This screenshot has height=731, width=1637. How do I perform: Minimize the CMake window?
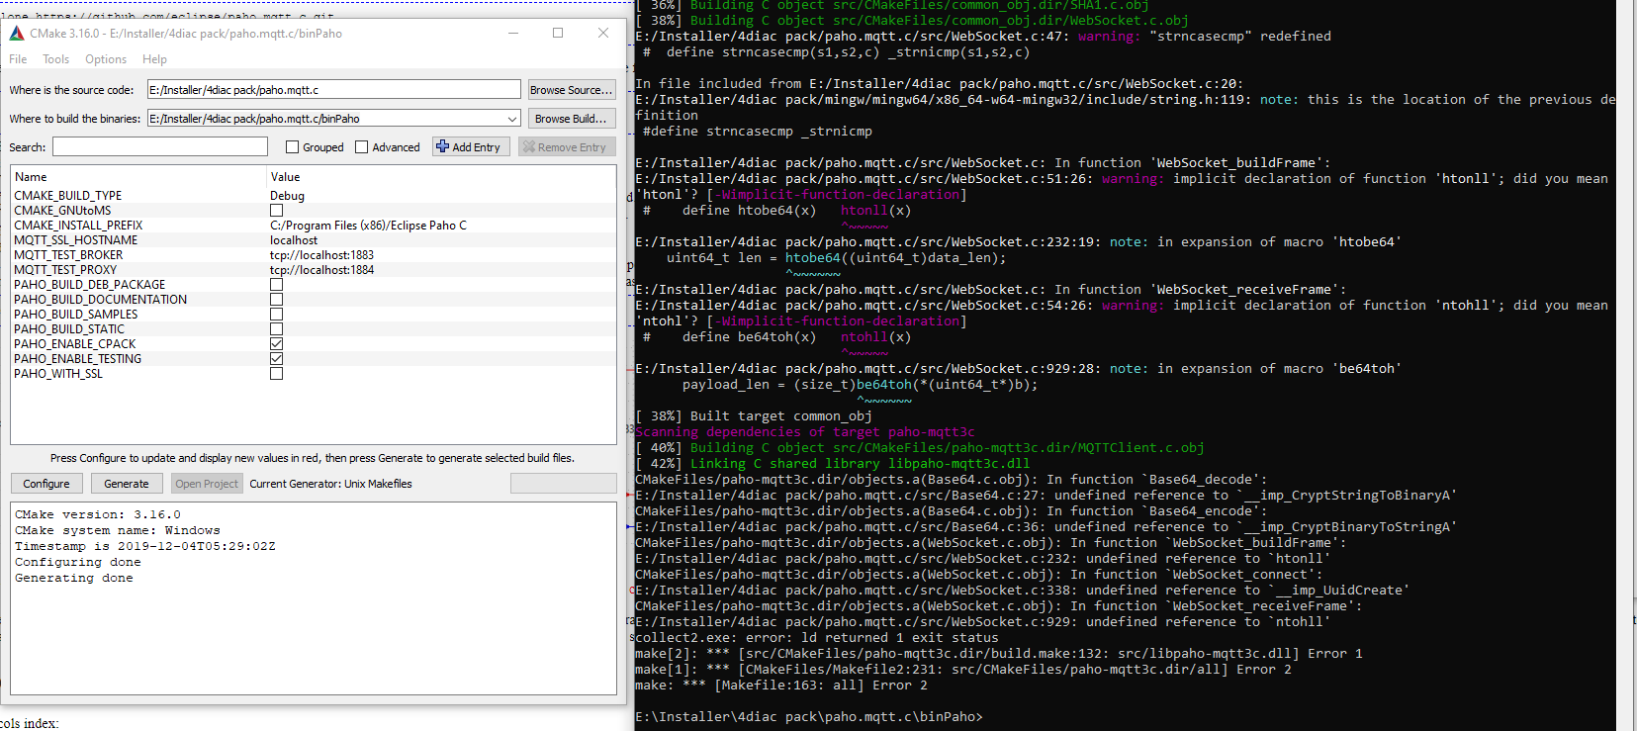513,34
